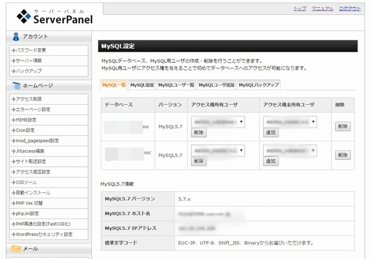The image size is (373, 259).
Task: Click the MySQL5.7 ホスト名 label
Action: tap(127, 214)
